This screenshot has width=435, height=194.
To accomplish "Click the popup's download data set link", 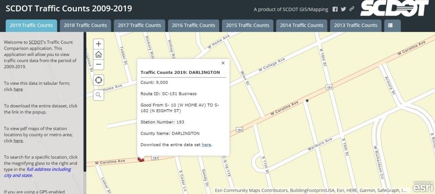I will click(206, 145).
